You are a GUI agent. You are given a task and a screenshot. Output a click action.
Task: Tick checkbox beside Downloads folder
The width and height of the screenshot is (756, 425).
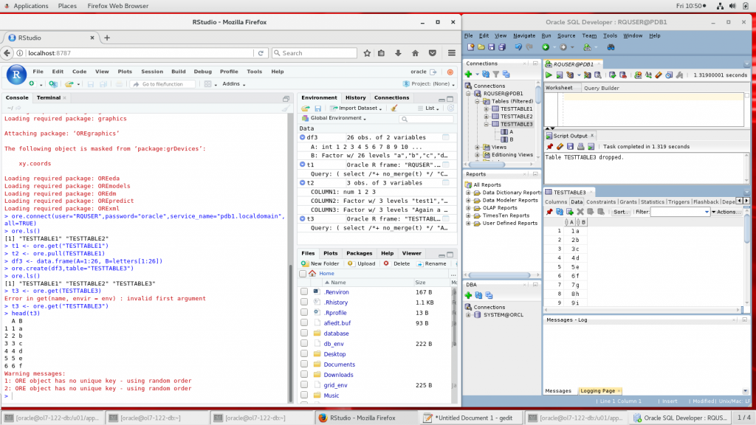304,375
